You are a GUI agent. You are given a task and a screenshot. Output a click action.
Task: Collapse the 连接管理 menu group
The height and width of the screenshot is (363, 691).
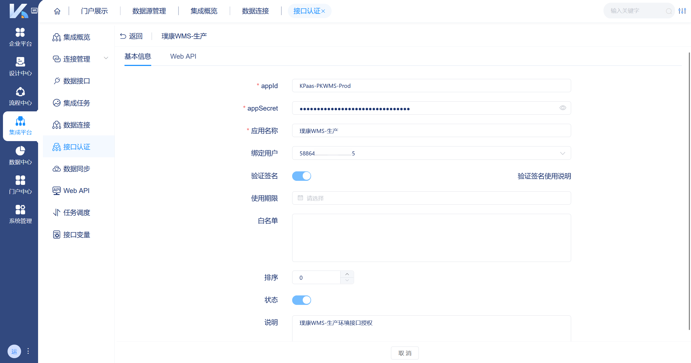tap(106, 58)
